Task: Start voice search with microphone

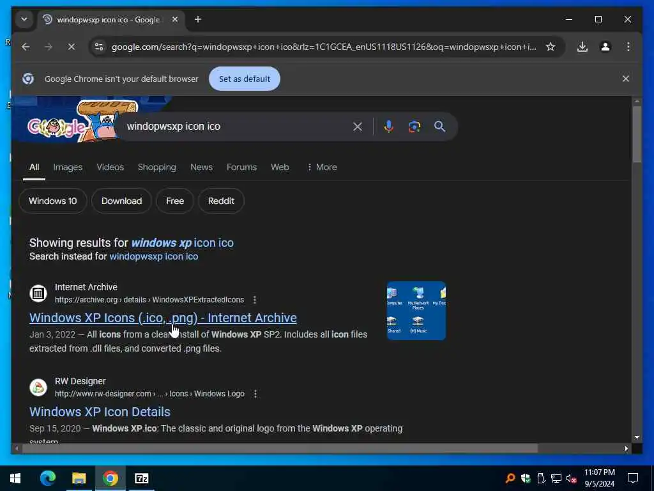Action: (x=389, y=127)
